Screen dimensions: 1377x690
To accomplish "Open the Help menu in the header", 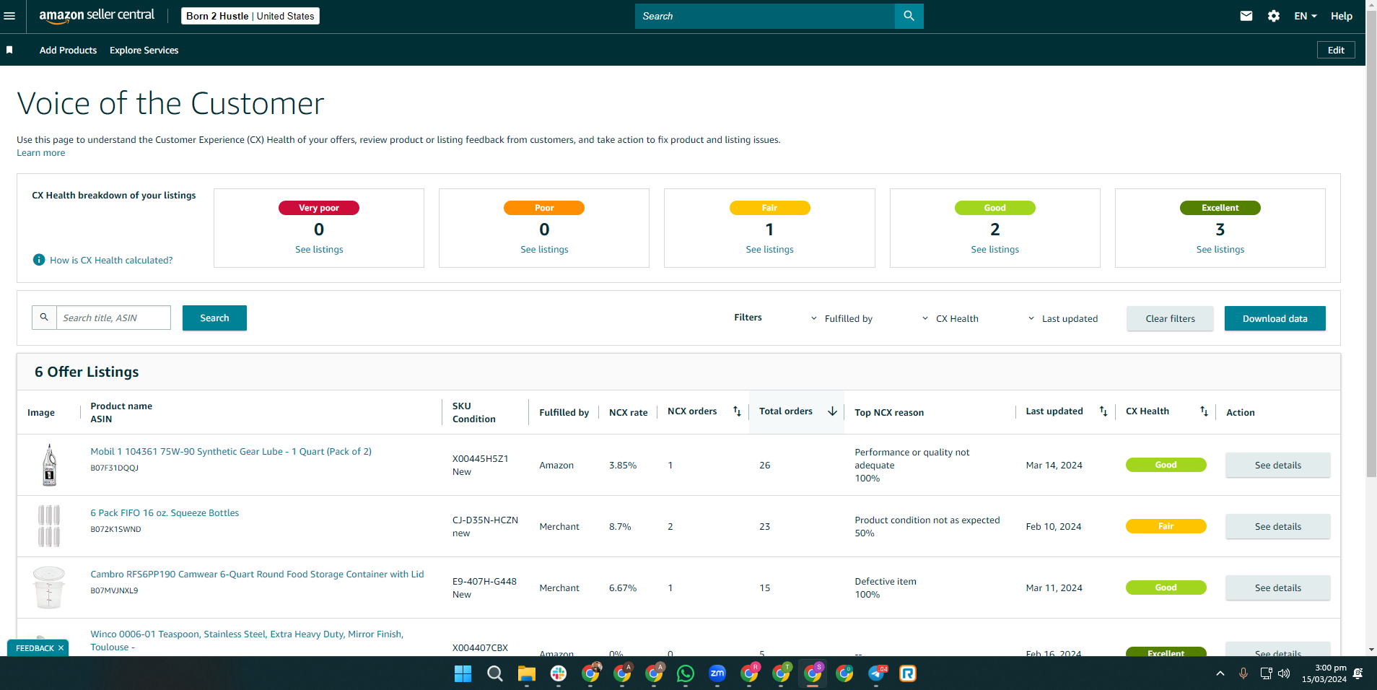I will 1342,16.
